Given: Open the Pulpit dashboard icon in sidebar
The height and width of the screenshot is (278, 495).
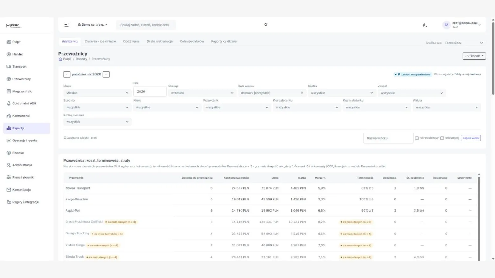Looking at the screenshot, I should (9, 42).
